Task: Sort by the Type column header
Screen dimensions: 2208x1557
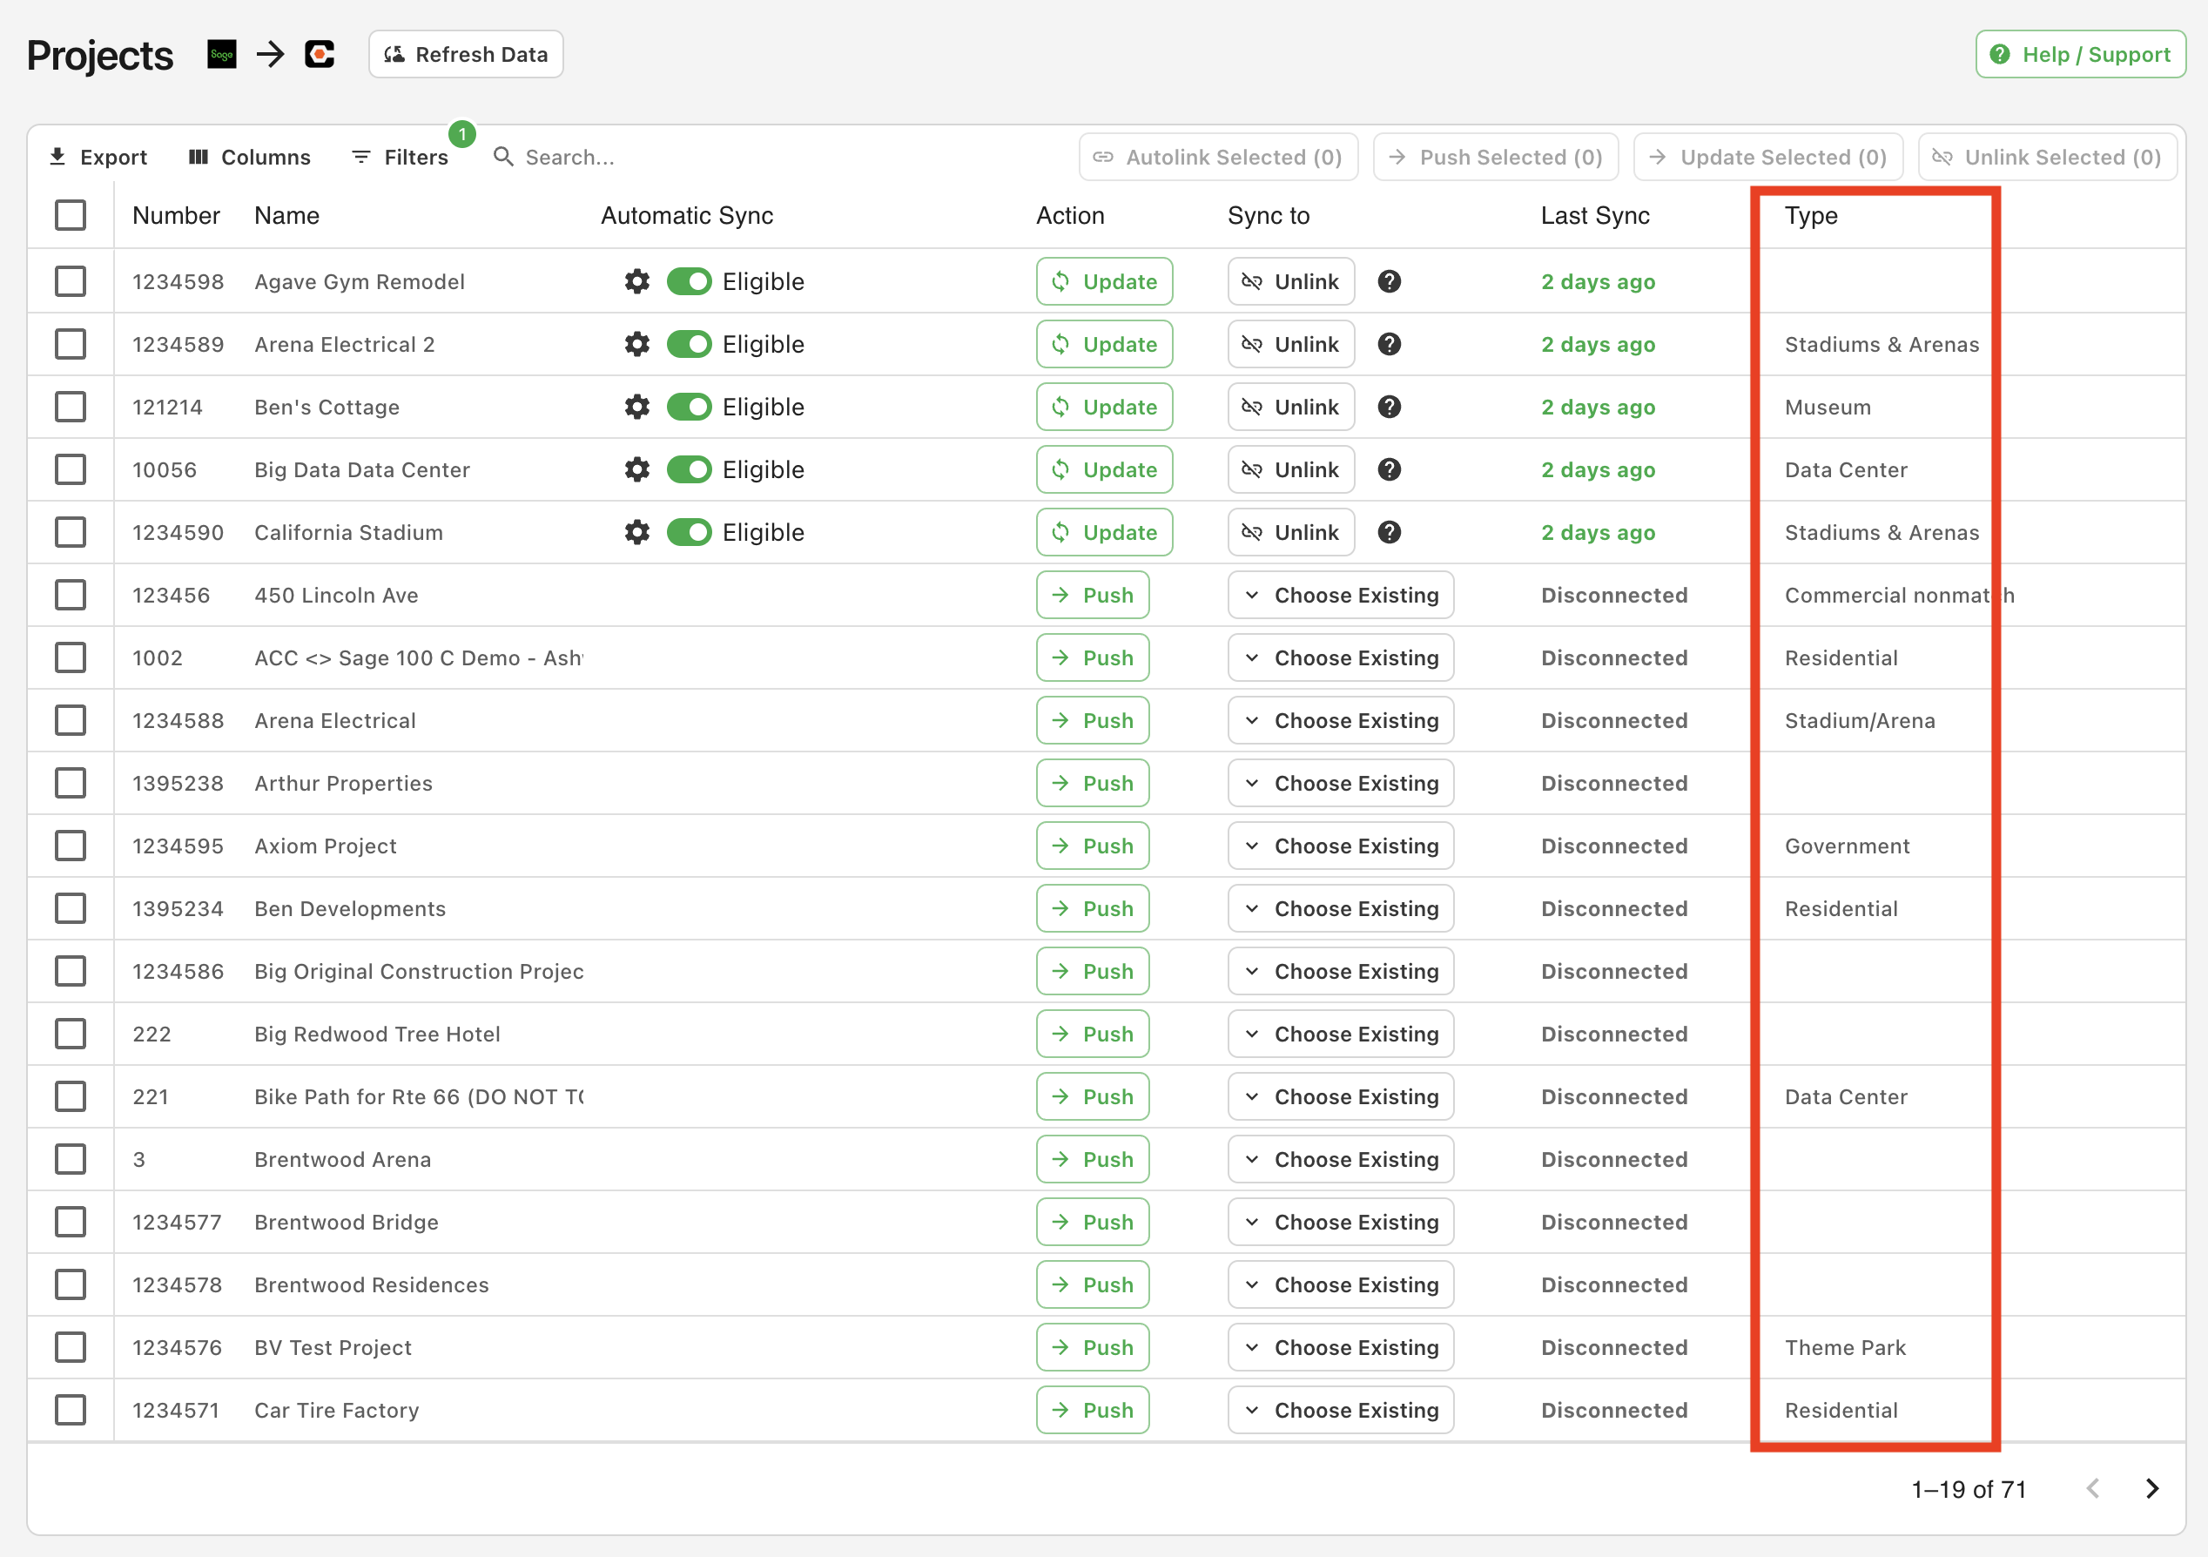Action: click(x=1811, y=215)
